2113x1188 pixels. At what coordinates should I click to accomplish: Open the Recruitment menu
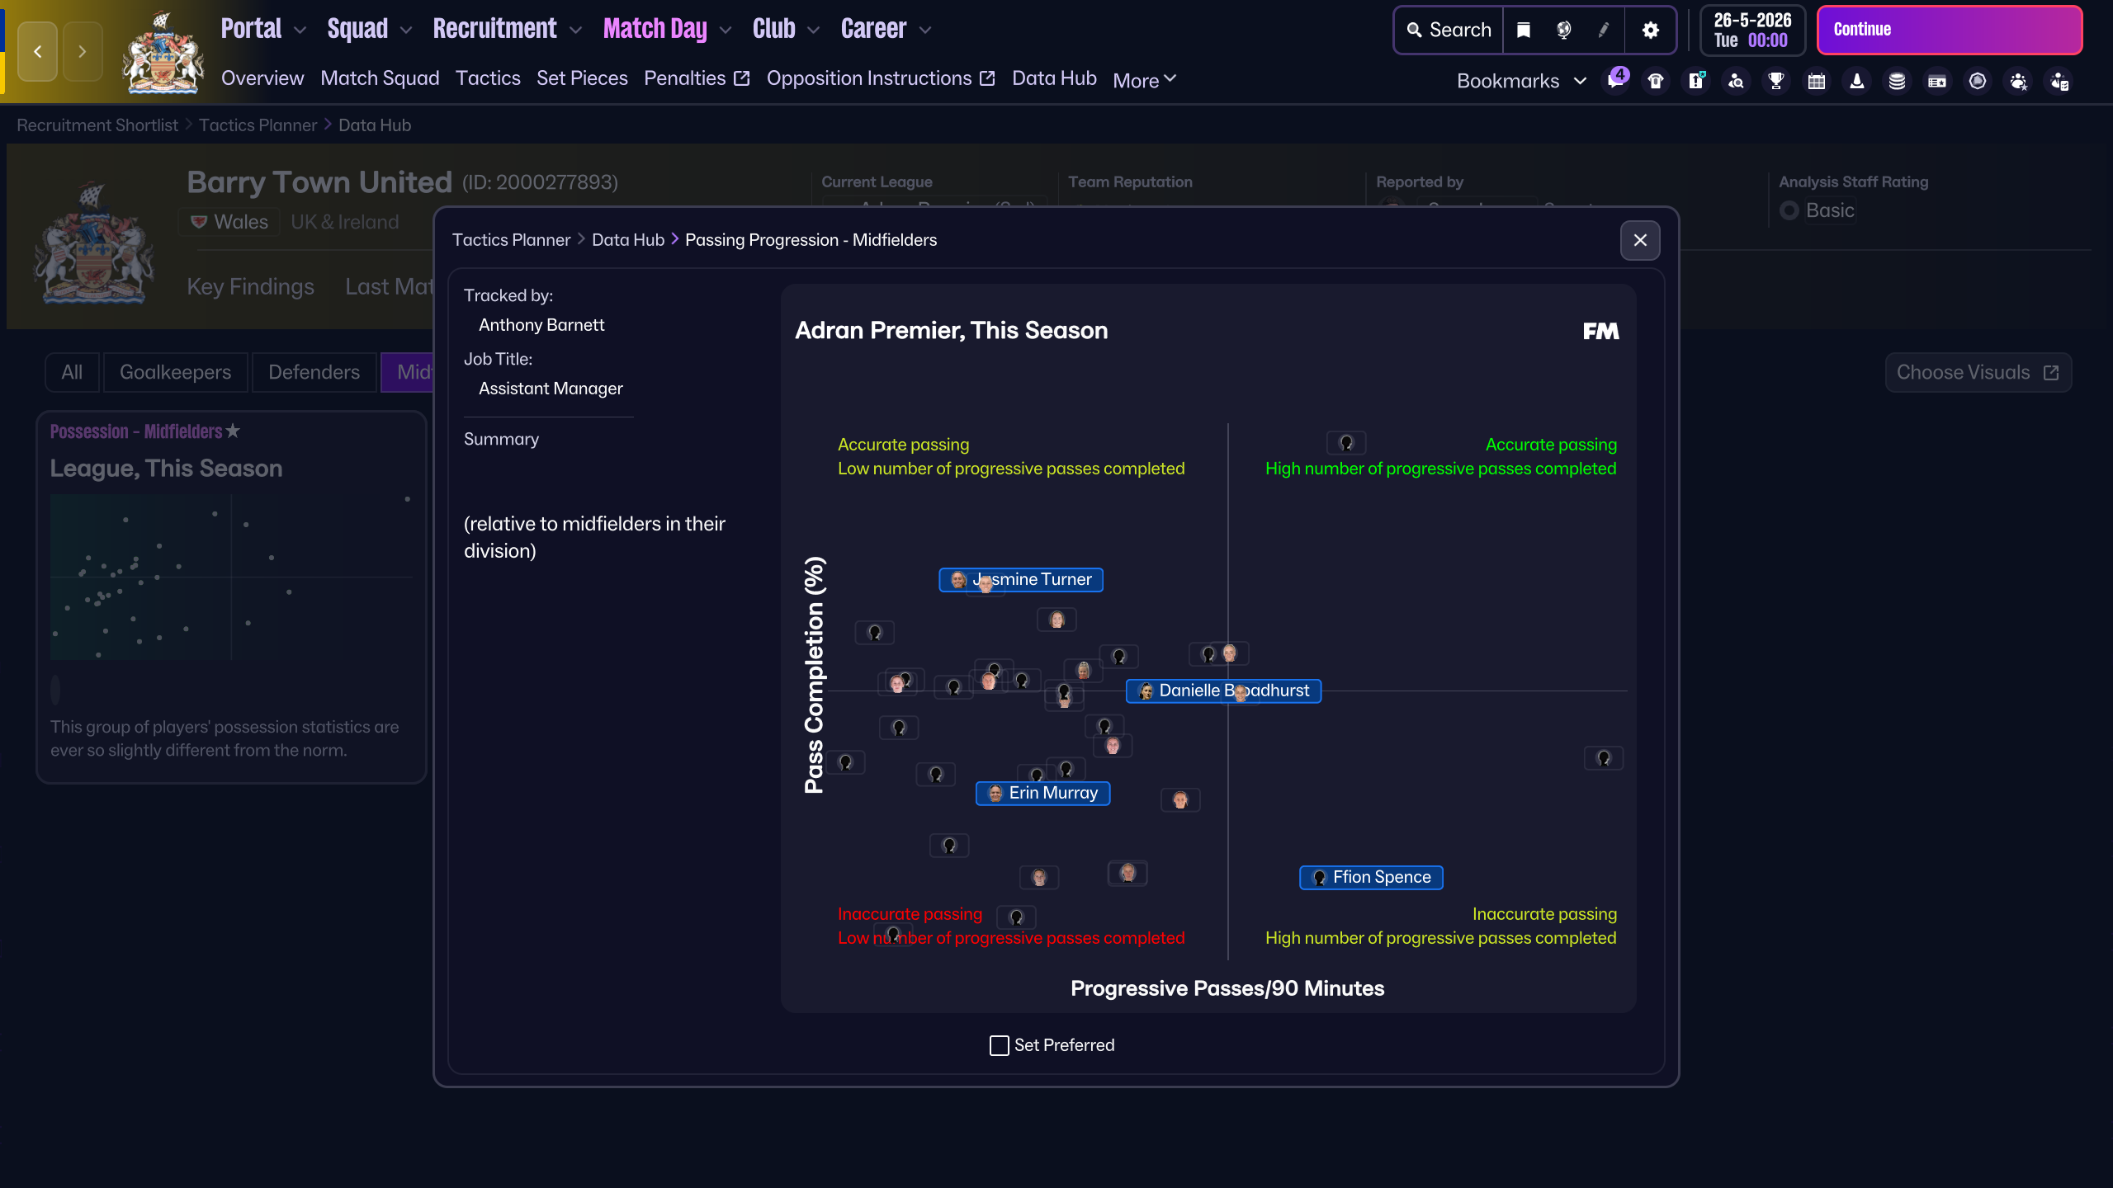507,30
